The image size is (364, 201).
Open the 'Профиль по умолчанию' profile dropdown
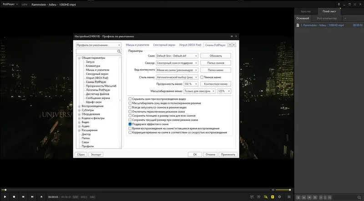[98, 45]
